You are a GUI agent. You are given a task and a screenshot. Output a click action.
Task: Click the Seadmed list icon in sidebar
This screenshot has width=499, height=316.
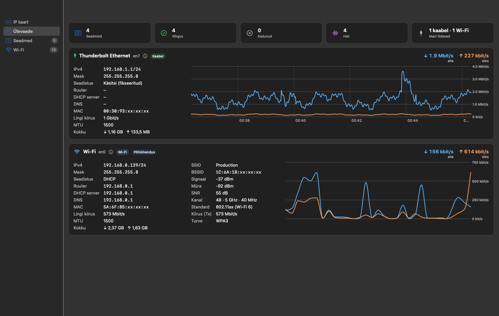pos(9,40)
